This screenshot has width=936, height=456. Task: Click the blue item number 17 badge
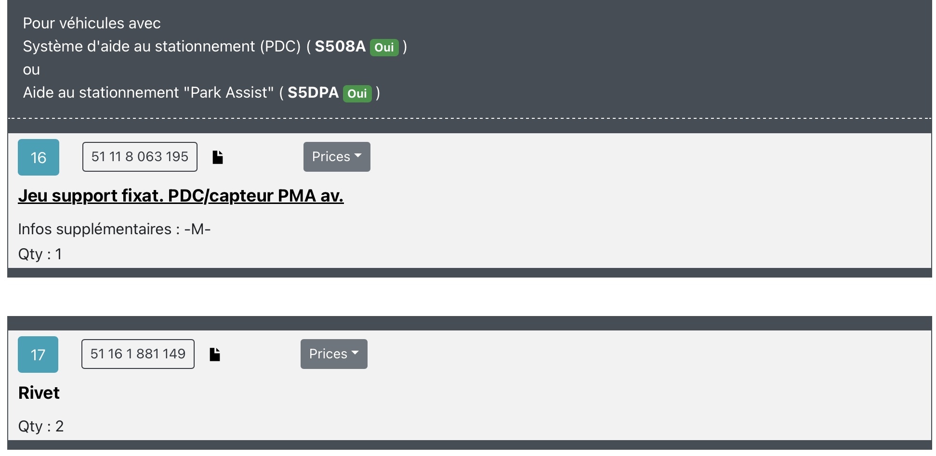point(38,355)
